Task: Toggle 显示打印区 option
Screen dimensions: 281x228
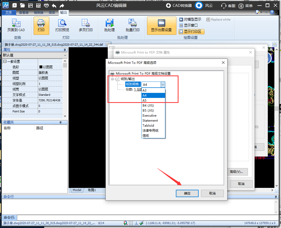Action: (191, 31)
